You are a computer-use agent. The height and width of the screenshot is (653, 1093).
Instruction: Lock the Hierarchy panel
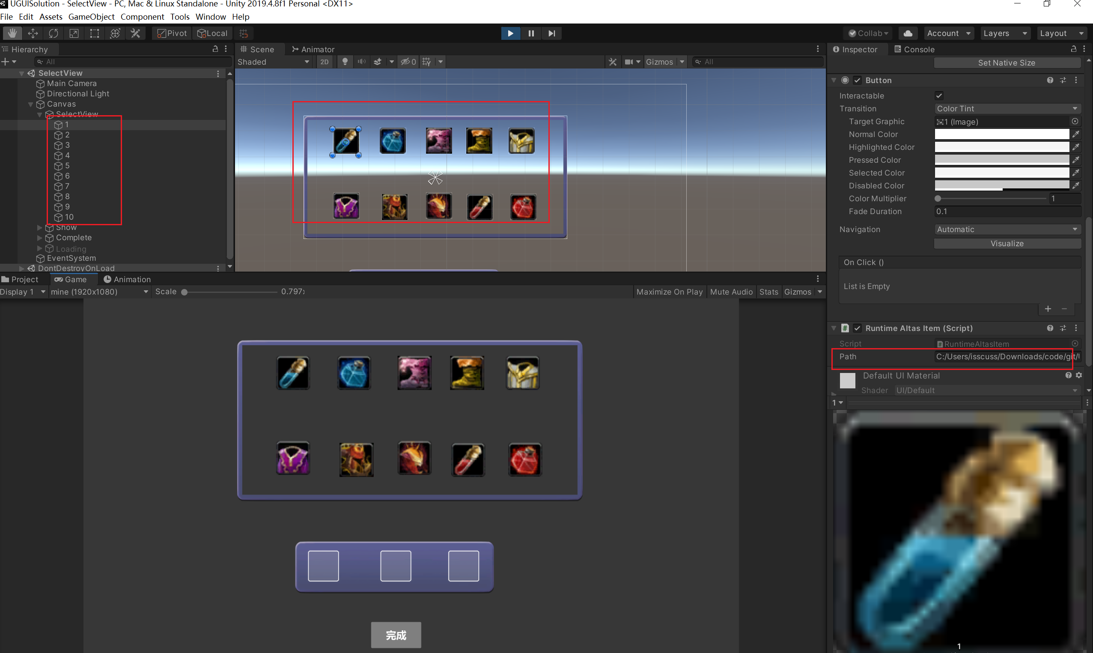(x=215, y=49)
